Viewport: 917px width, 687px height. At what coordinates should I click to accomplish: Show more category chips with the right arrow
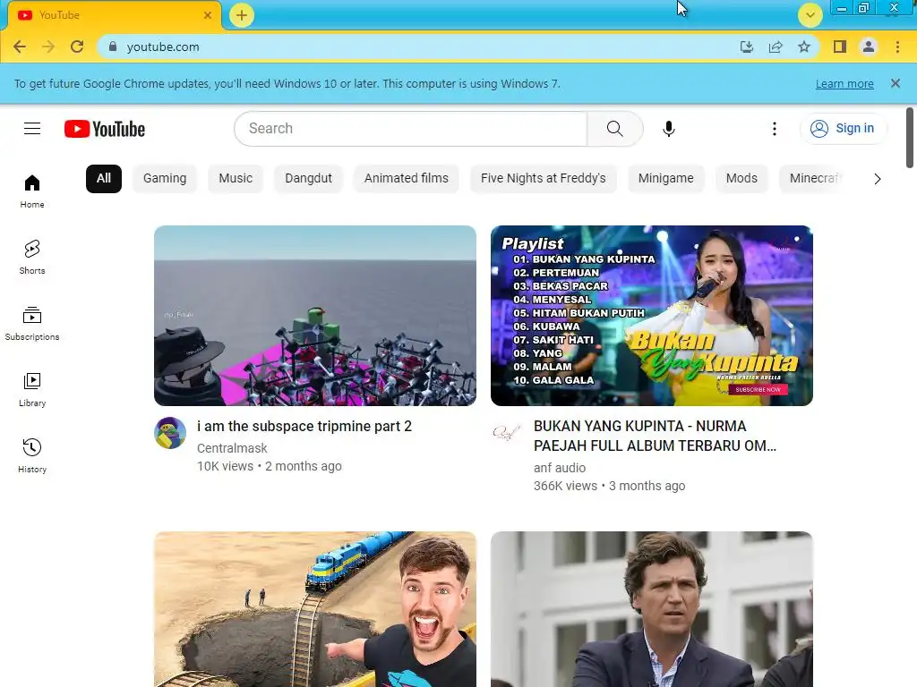pos(878,179)
